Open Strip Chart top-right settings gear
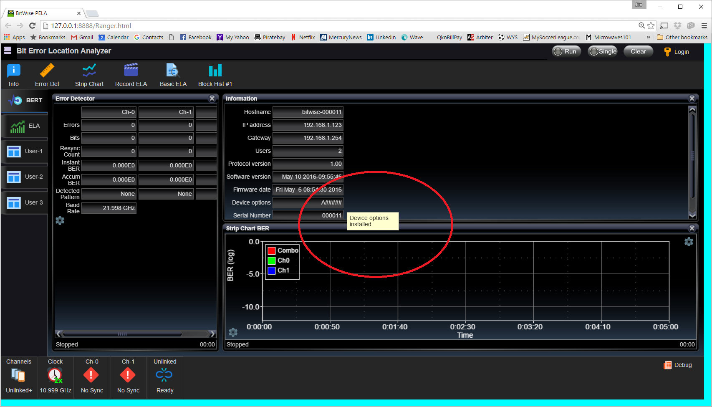The width and height of the screenshot is (712, 407). click(x=689, y=242)
